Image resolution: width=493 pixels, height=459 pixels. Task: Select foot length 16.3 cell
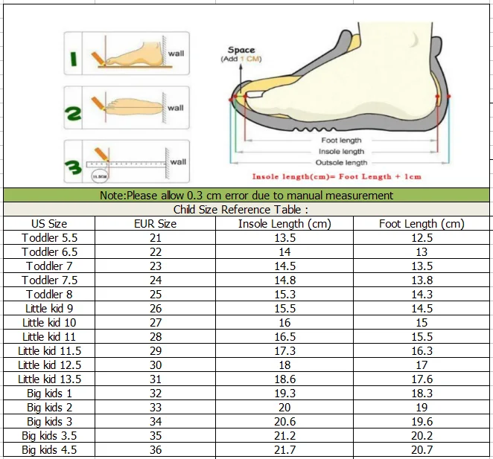(x=422, y=351)
